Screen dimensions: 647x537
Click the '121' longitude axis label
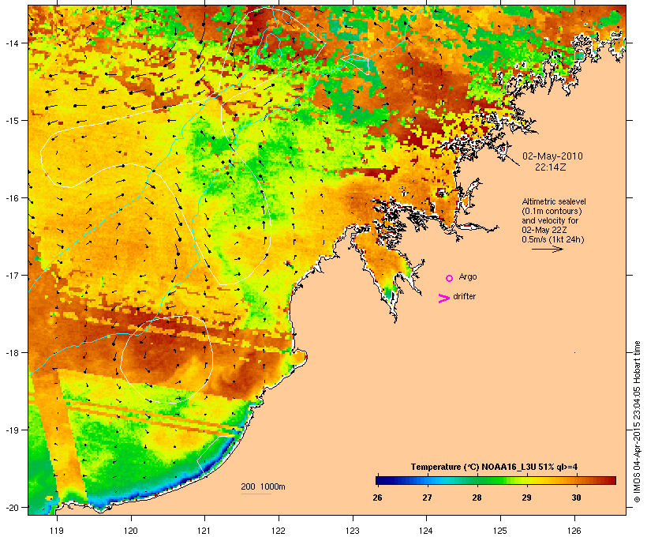click(x=204, y=531)
